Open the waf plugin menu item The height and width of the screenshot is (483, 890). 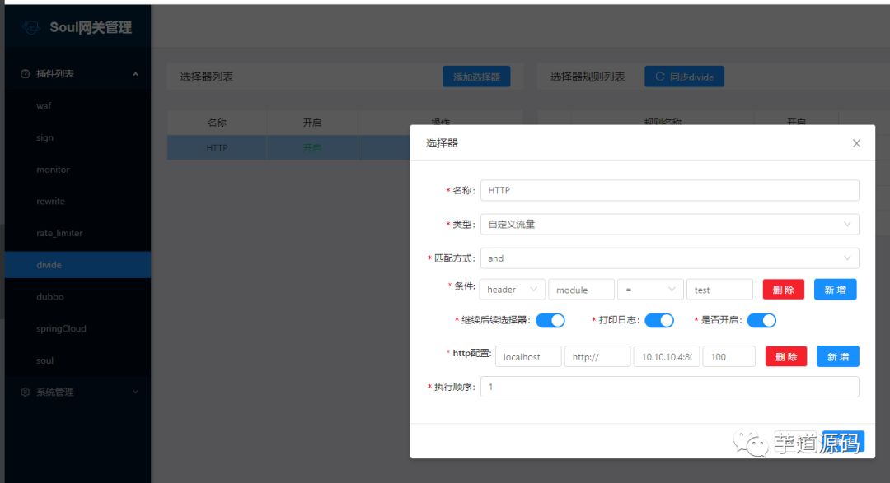(x=77, y=105)
